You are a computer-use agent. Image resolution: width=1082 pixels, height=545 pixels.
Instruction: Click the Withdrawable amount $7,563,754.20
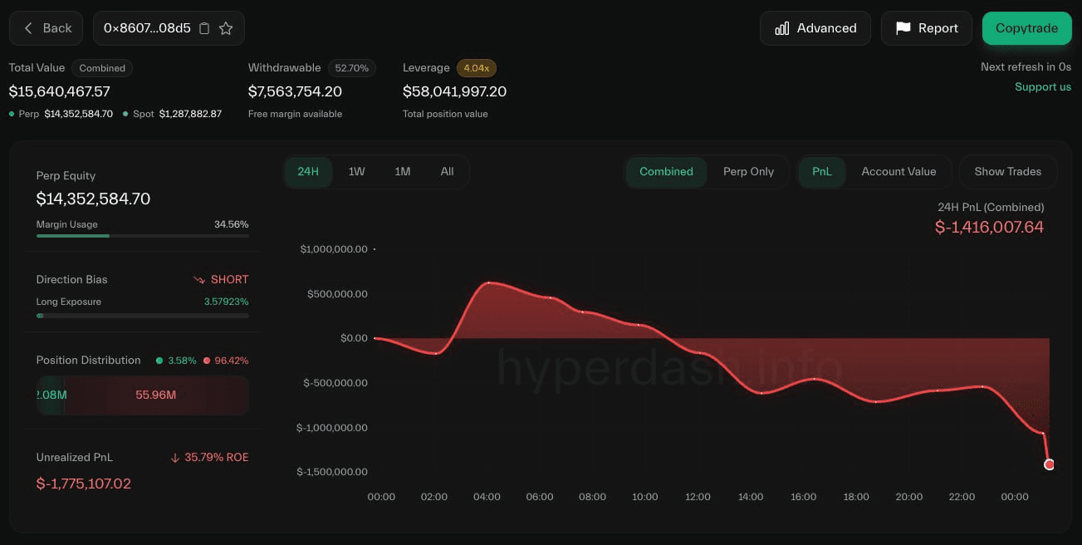(295, 91)
